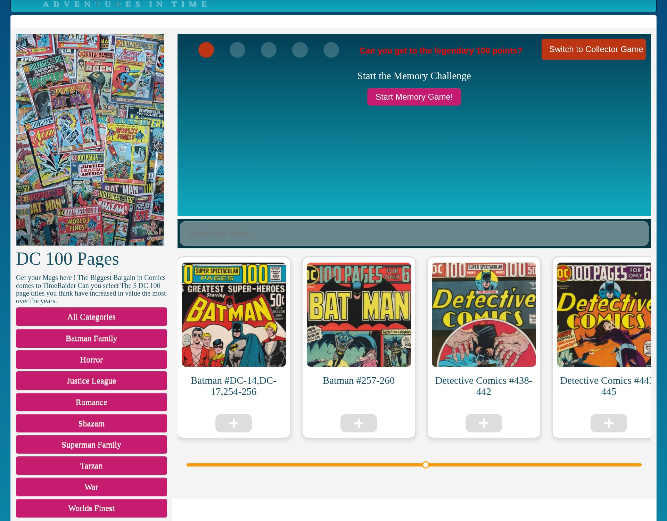Click the fourth grey progress dot
This screenshot has height=521, width=667.
300,50
